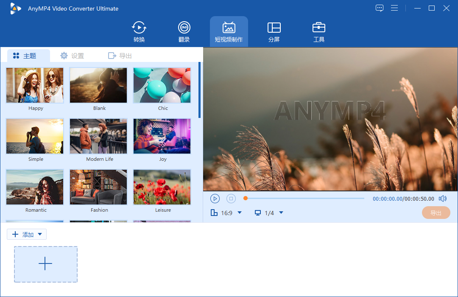Viewport: 458px width, 297px height.
Task: Open the 分屏 split-screen feature
Action: [274, 31]
